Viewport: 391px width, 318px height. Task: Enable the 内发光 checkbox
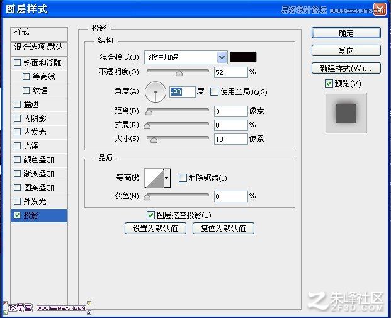[17, 132]
